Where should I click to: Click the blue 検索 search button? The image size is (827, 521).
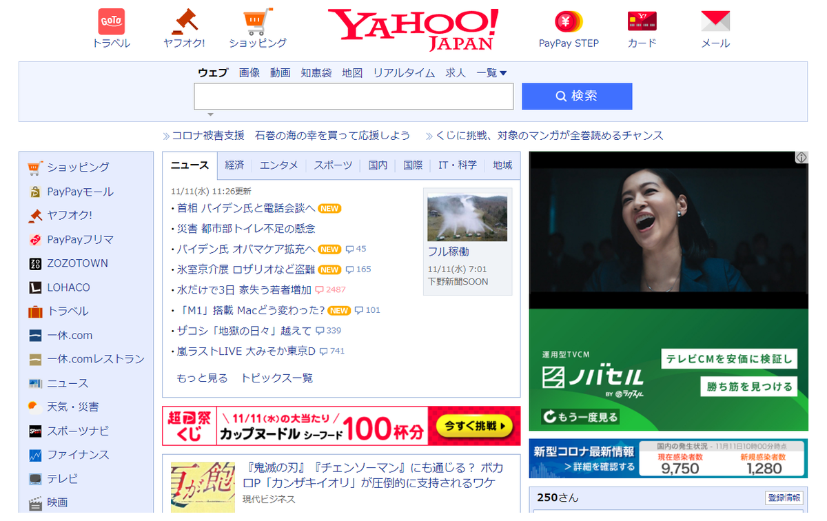pyautogui.click(x=577, y=96)
